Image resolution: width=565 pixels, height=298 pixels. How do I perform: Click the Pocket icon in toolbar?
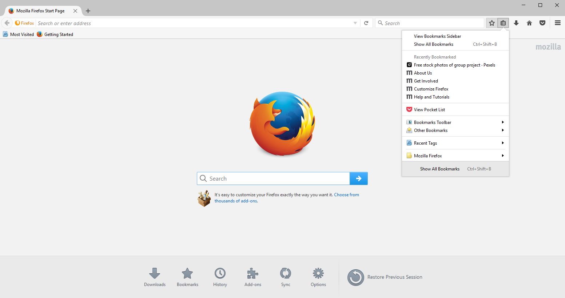tap(542, 23)
